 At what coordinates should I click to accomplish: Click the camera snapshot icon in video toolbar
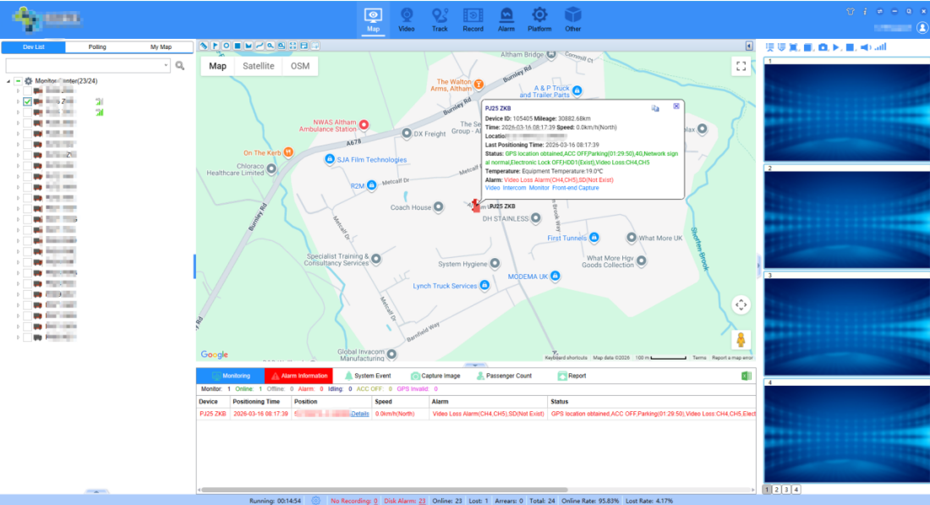pos(823,47)
